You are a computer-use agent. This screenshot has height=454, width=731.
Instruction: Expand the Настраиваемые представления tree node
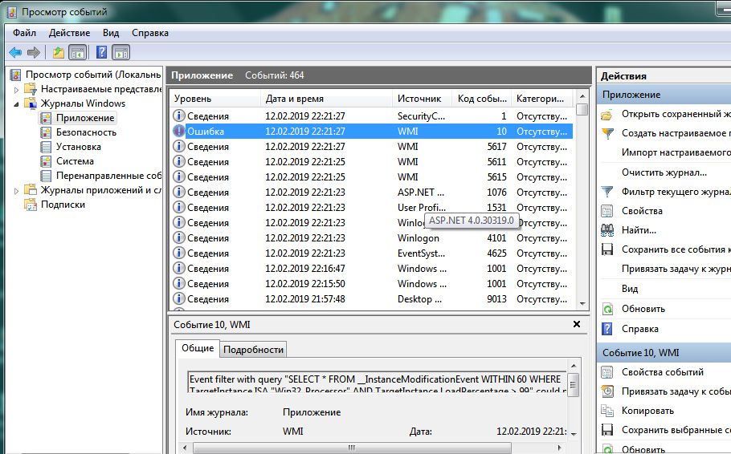point(16,89)
